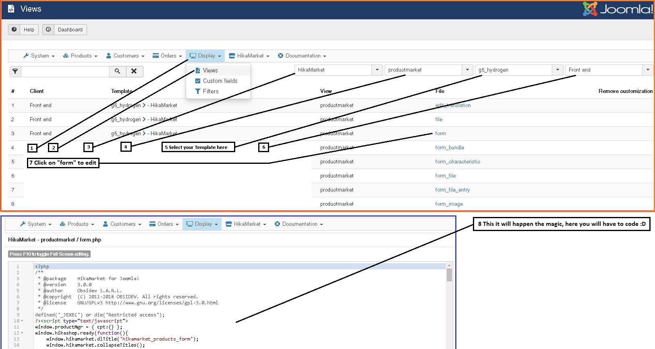Viewport: 655px width, 349px height.
Task: Open the "file" view file link
Action: tap(439, 120)
